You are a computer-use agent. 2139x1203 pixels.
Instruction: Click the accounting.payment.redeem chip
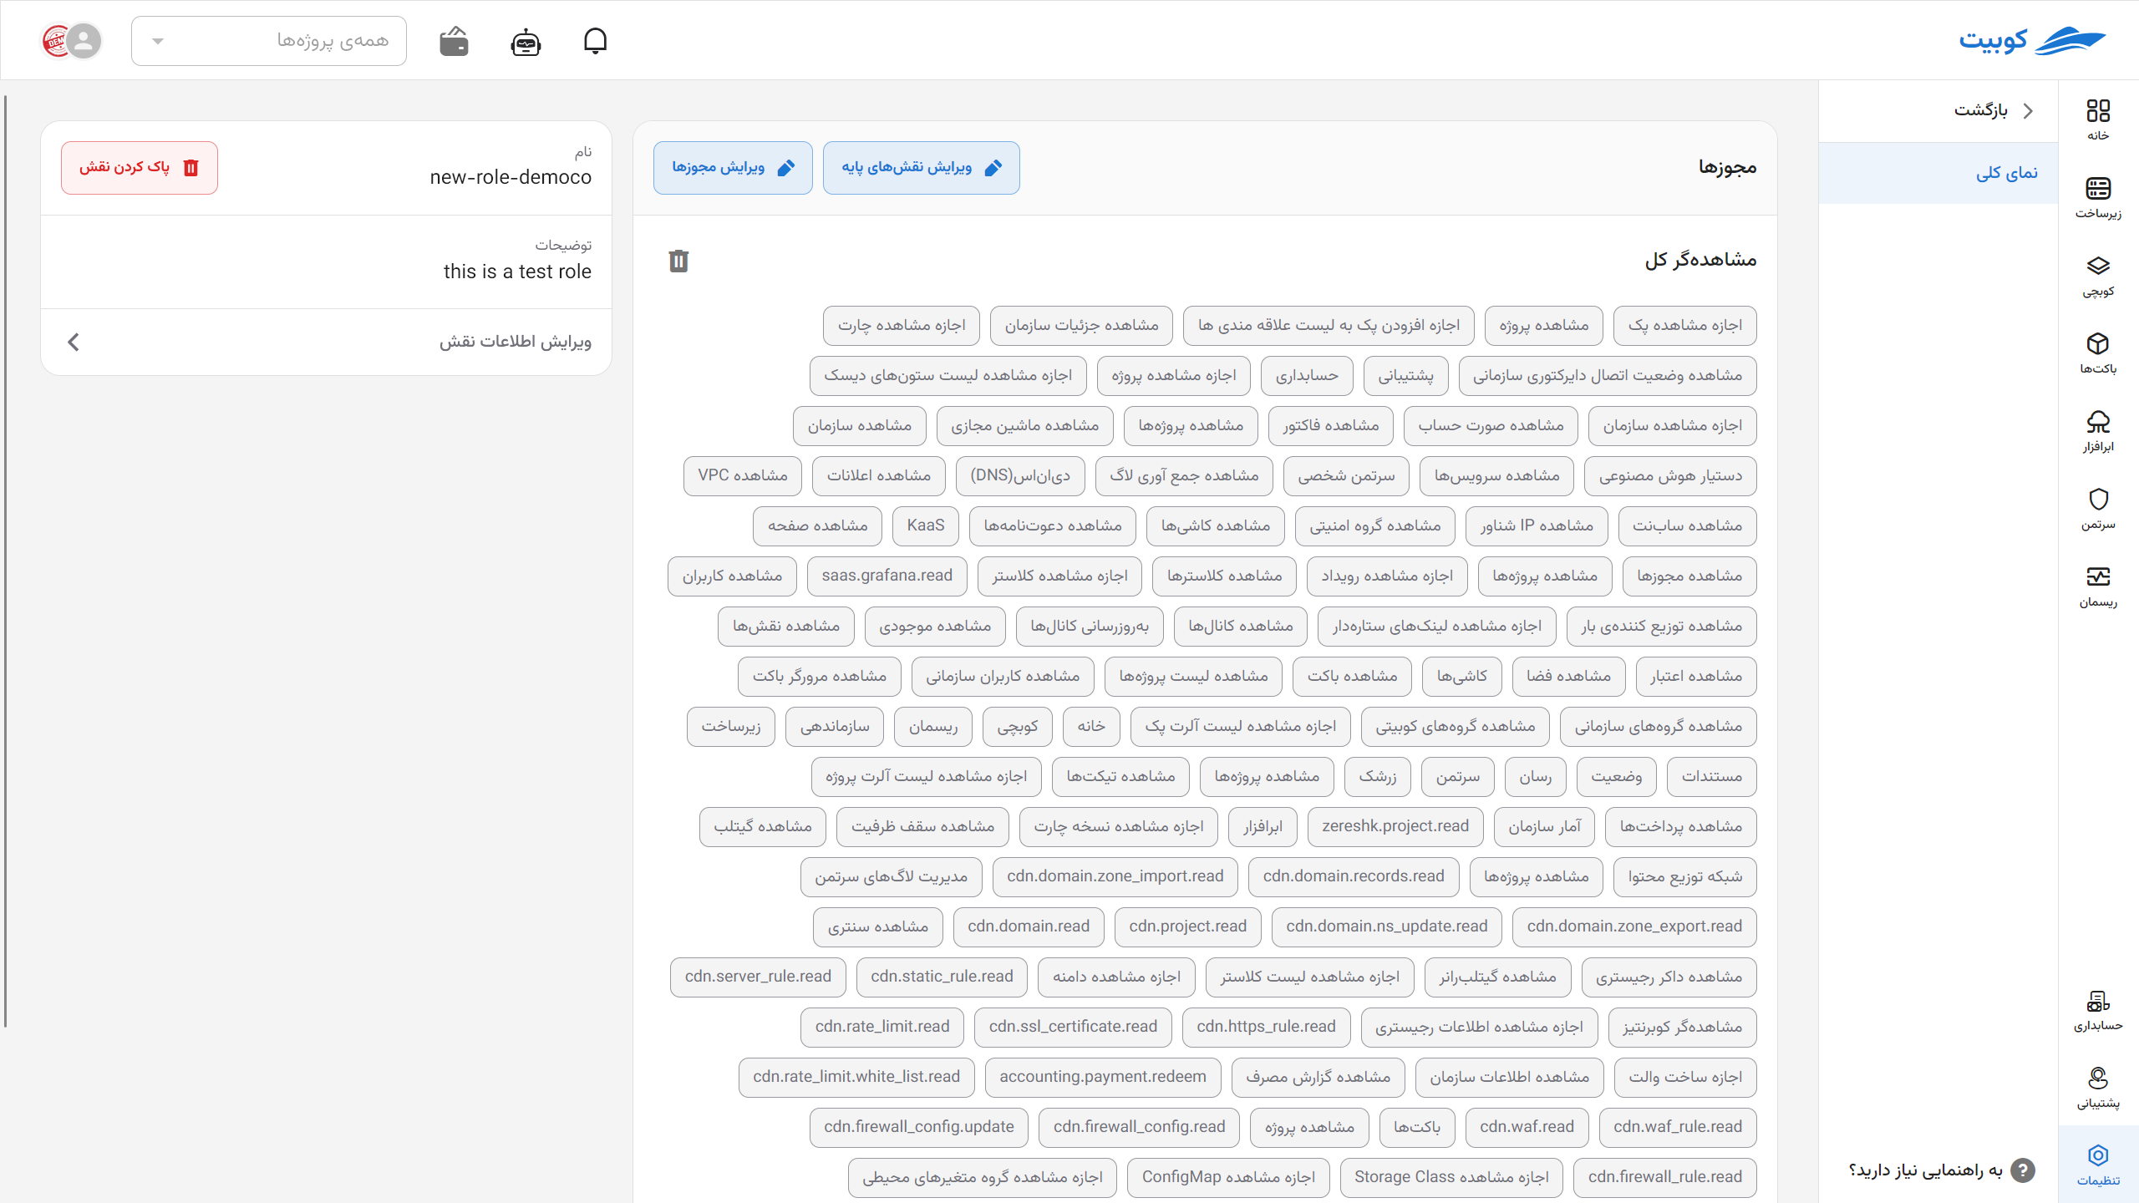[x=1103, y=1078]
